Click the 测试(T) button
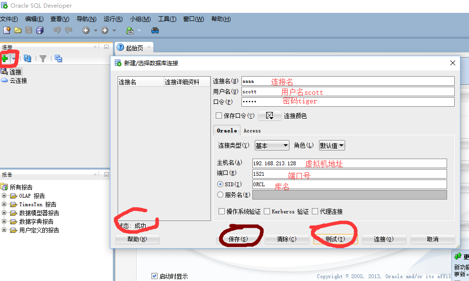 coord(335,239)
